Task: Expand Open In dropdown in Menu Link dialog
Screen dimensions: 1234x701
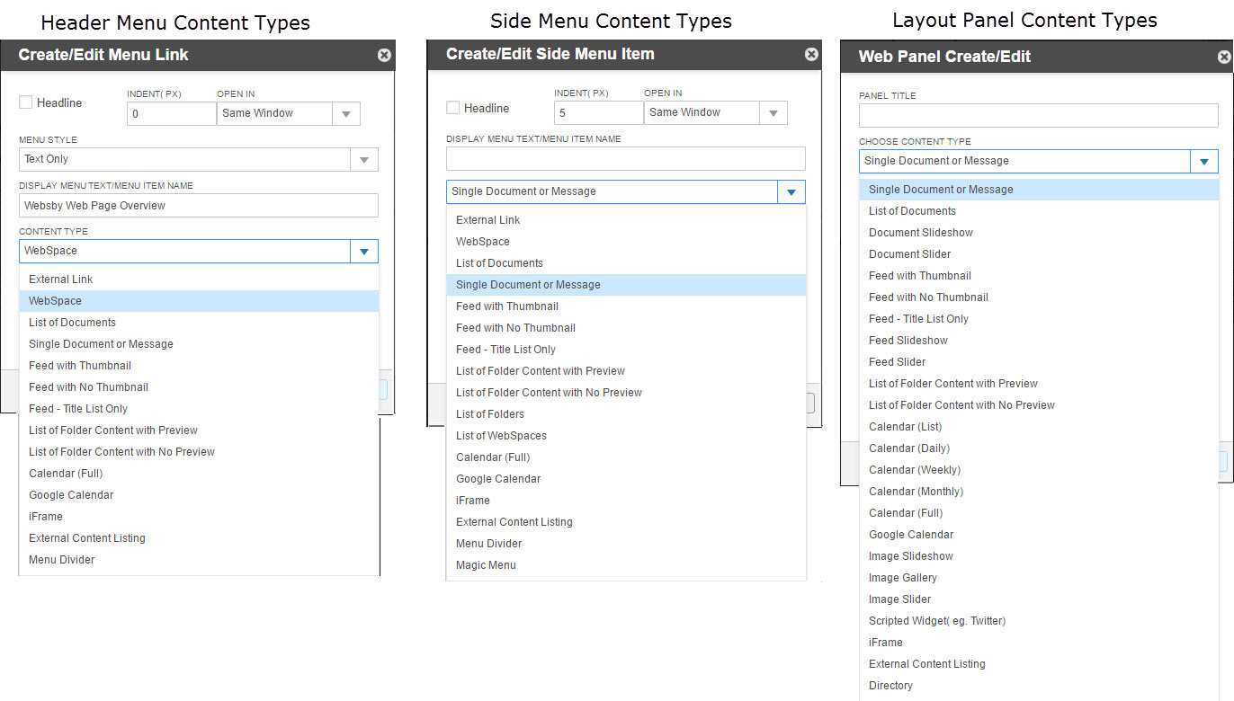Action: tap(345, 114)
